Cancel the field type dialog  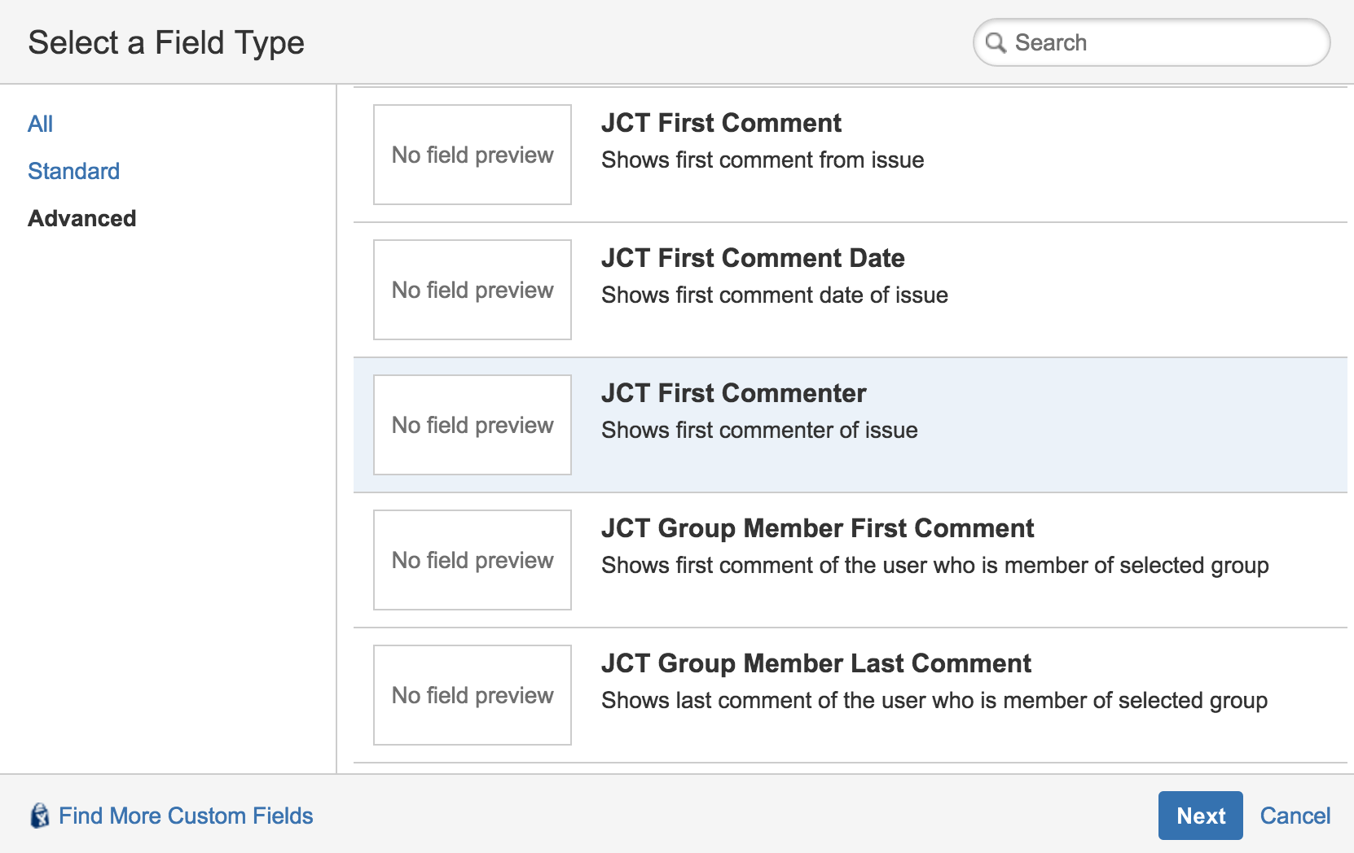pos(1295,816)
